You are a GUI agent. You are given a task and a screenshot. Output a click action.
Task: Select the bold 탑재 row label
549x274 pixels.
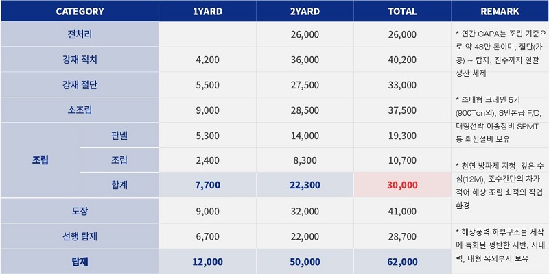click(x=80, y=262)
